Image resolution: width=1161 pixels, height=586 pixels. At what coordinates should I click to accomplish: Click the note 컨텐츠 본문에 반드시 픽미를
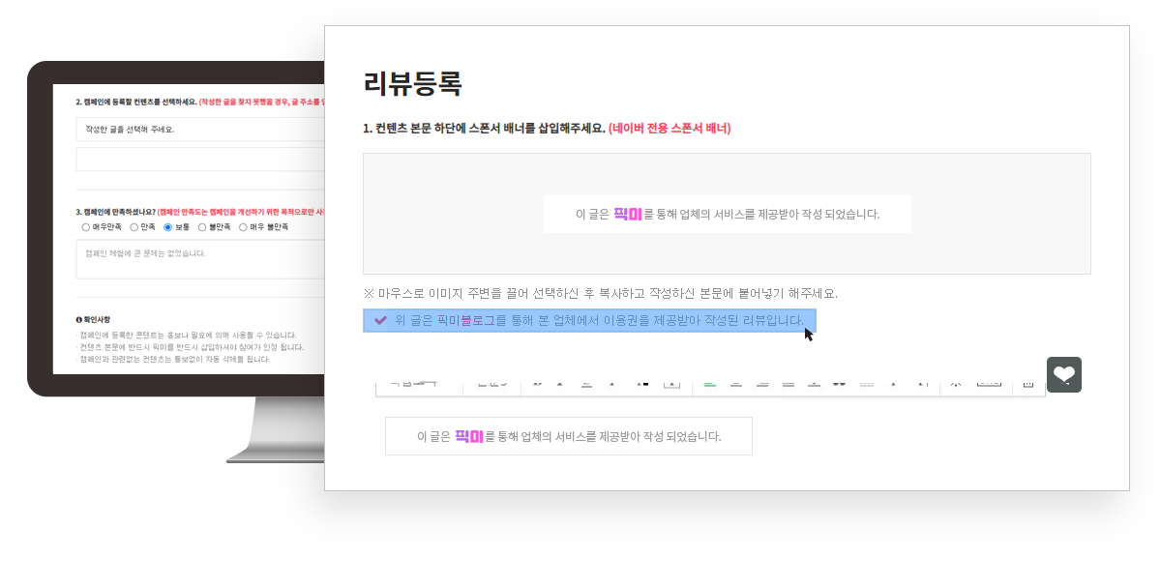pos(190,347)
